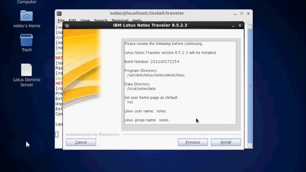The width and height of the screenshot is (306, 172).
Task: Open the Search menu in terminal
Action: coord(101,21)
